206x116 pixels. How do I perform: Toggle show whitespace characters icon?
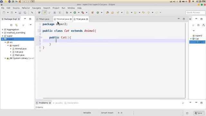click(60, 13)
